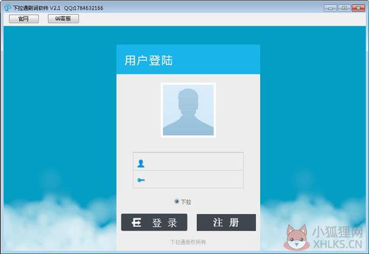Click the user avatar placeholder image
The height and width of the screenshot is (254, 369).
click(188, 110)
